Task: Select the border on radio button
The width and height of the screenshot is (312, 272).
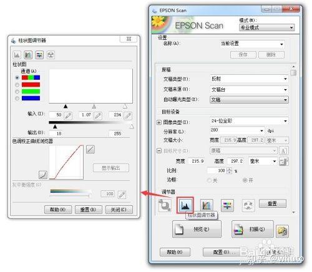Action: coord(245,180)
